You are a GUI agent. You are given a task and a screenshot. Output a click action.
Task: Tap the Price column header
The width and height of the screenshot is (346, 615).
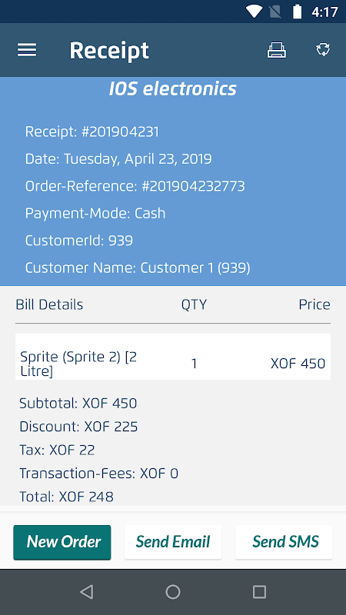click(x=314, y=304)
